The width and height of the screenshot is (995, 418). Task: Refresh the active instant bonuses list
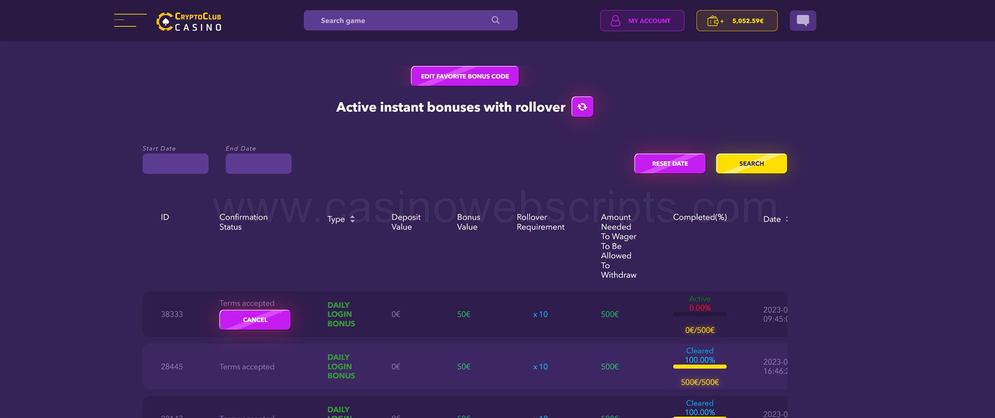pyautogui.click(x=582, y=107)
